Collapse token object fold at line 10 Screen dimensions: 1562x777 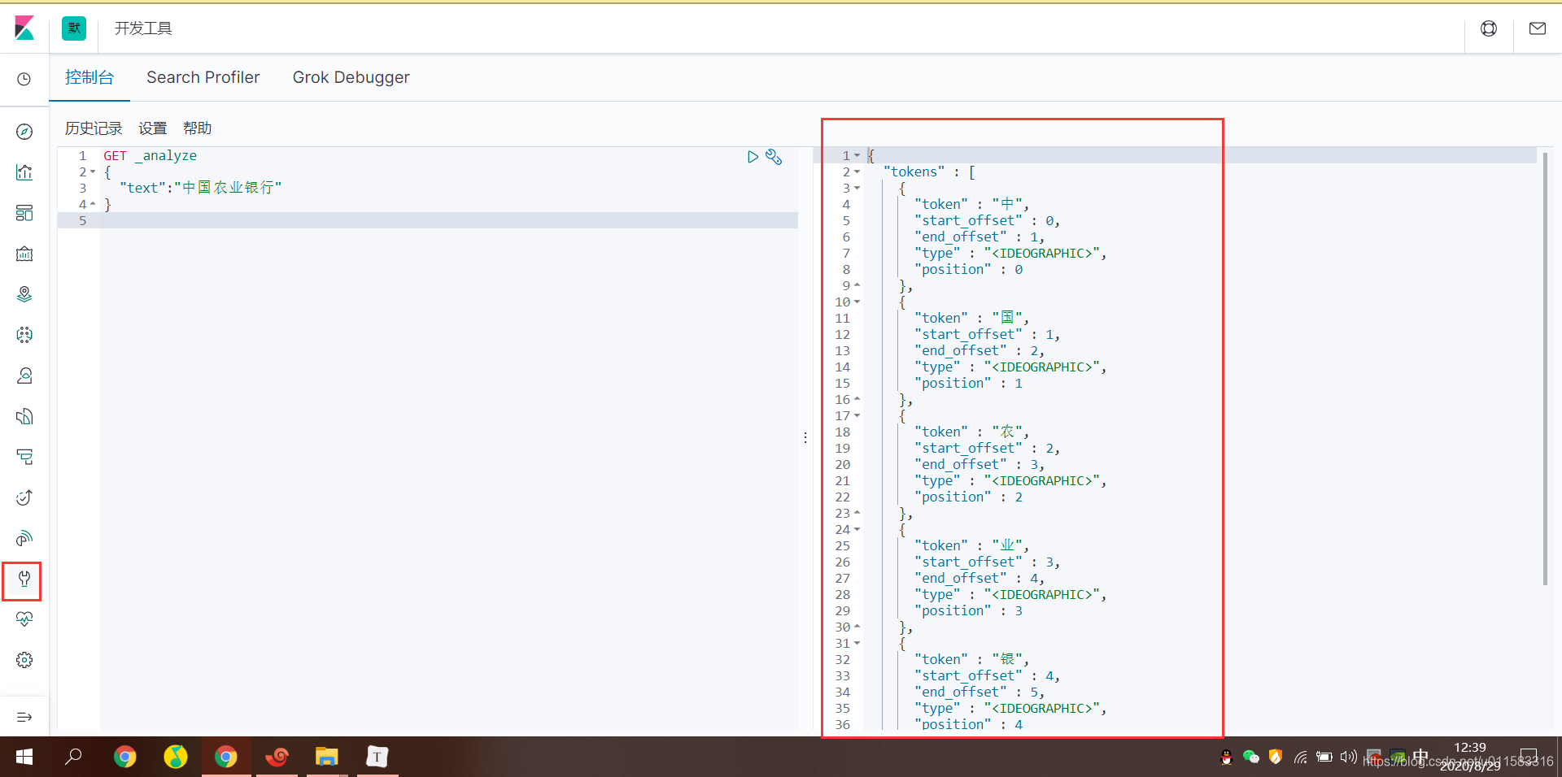857,302
